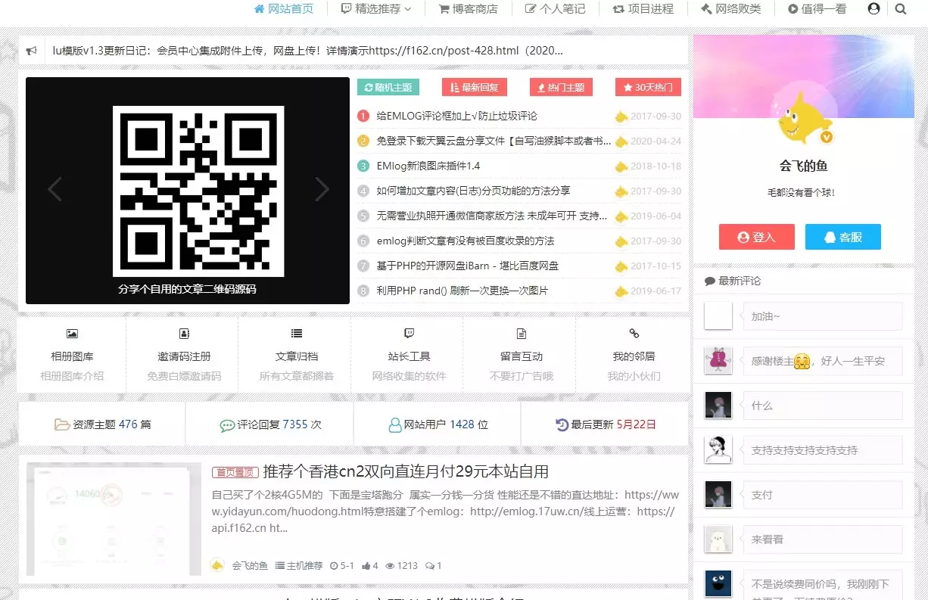The image size is (928, 600).
Task: Click the 文章归档 archive list icon
Action: (x=297, y=334)
